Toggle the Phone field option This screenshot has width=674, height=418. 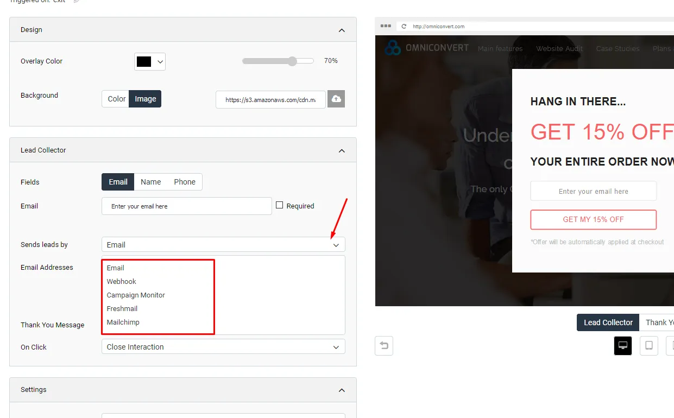(x=185, y=182)
